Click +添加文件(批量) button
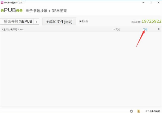The height and width of the screenshot is (113, 162). tap(59, 22)
